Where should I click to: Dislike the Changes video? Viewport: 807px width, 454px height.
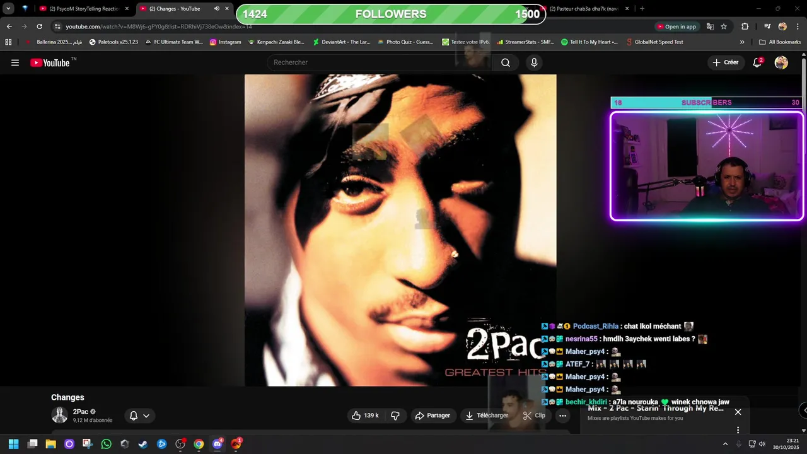[395, 416]
